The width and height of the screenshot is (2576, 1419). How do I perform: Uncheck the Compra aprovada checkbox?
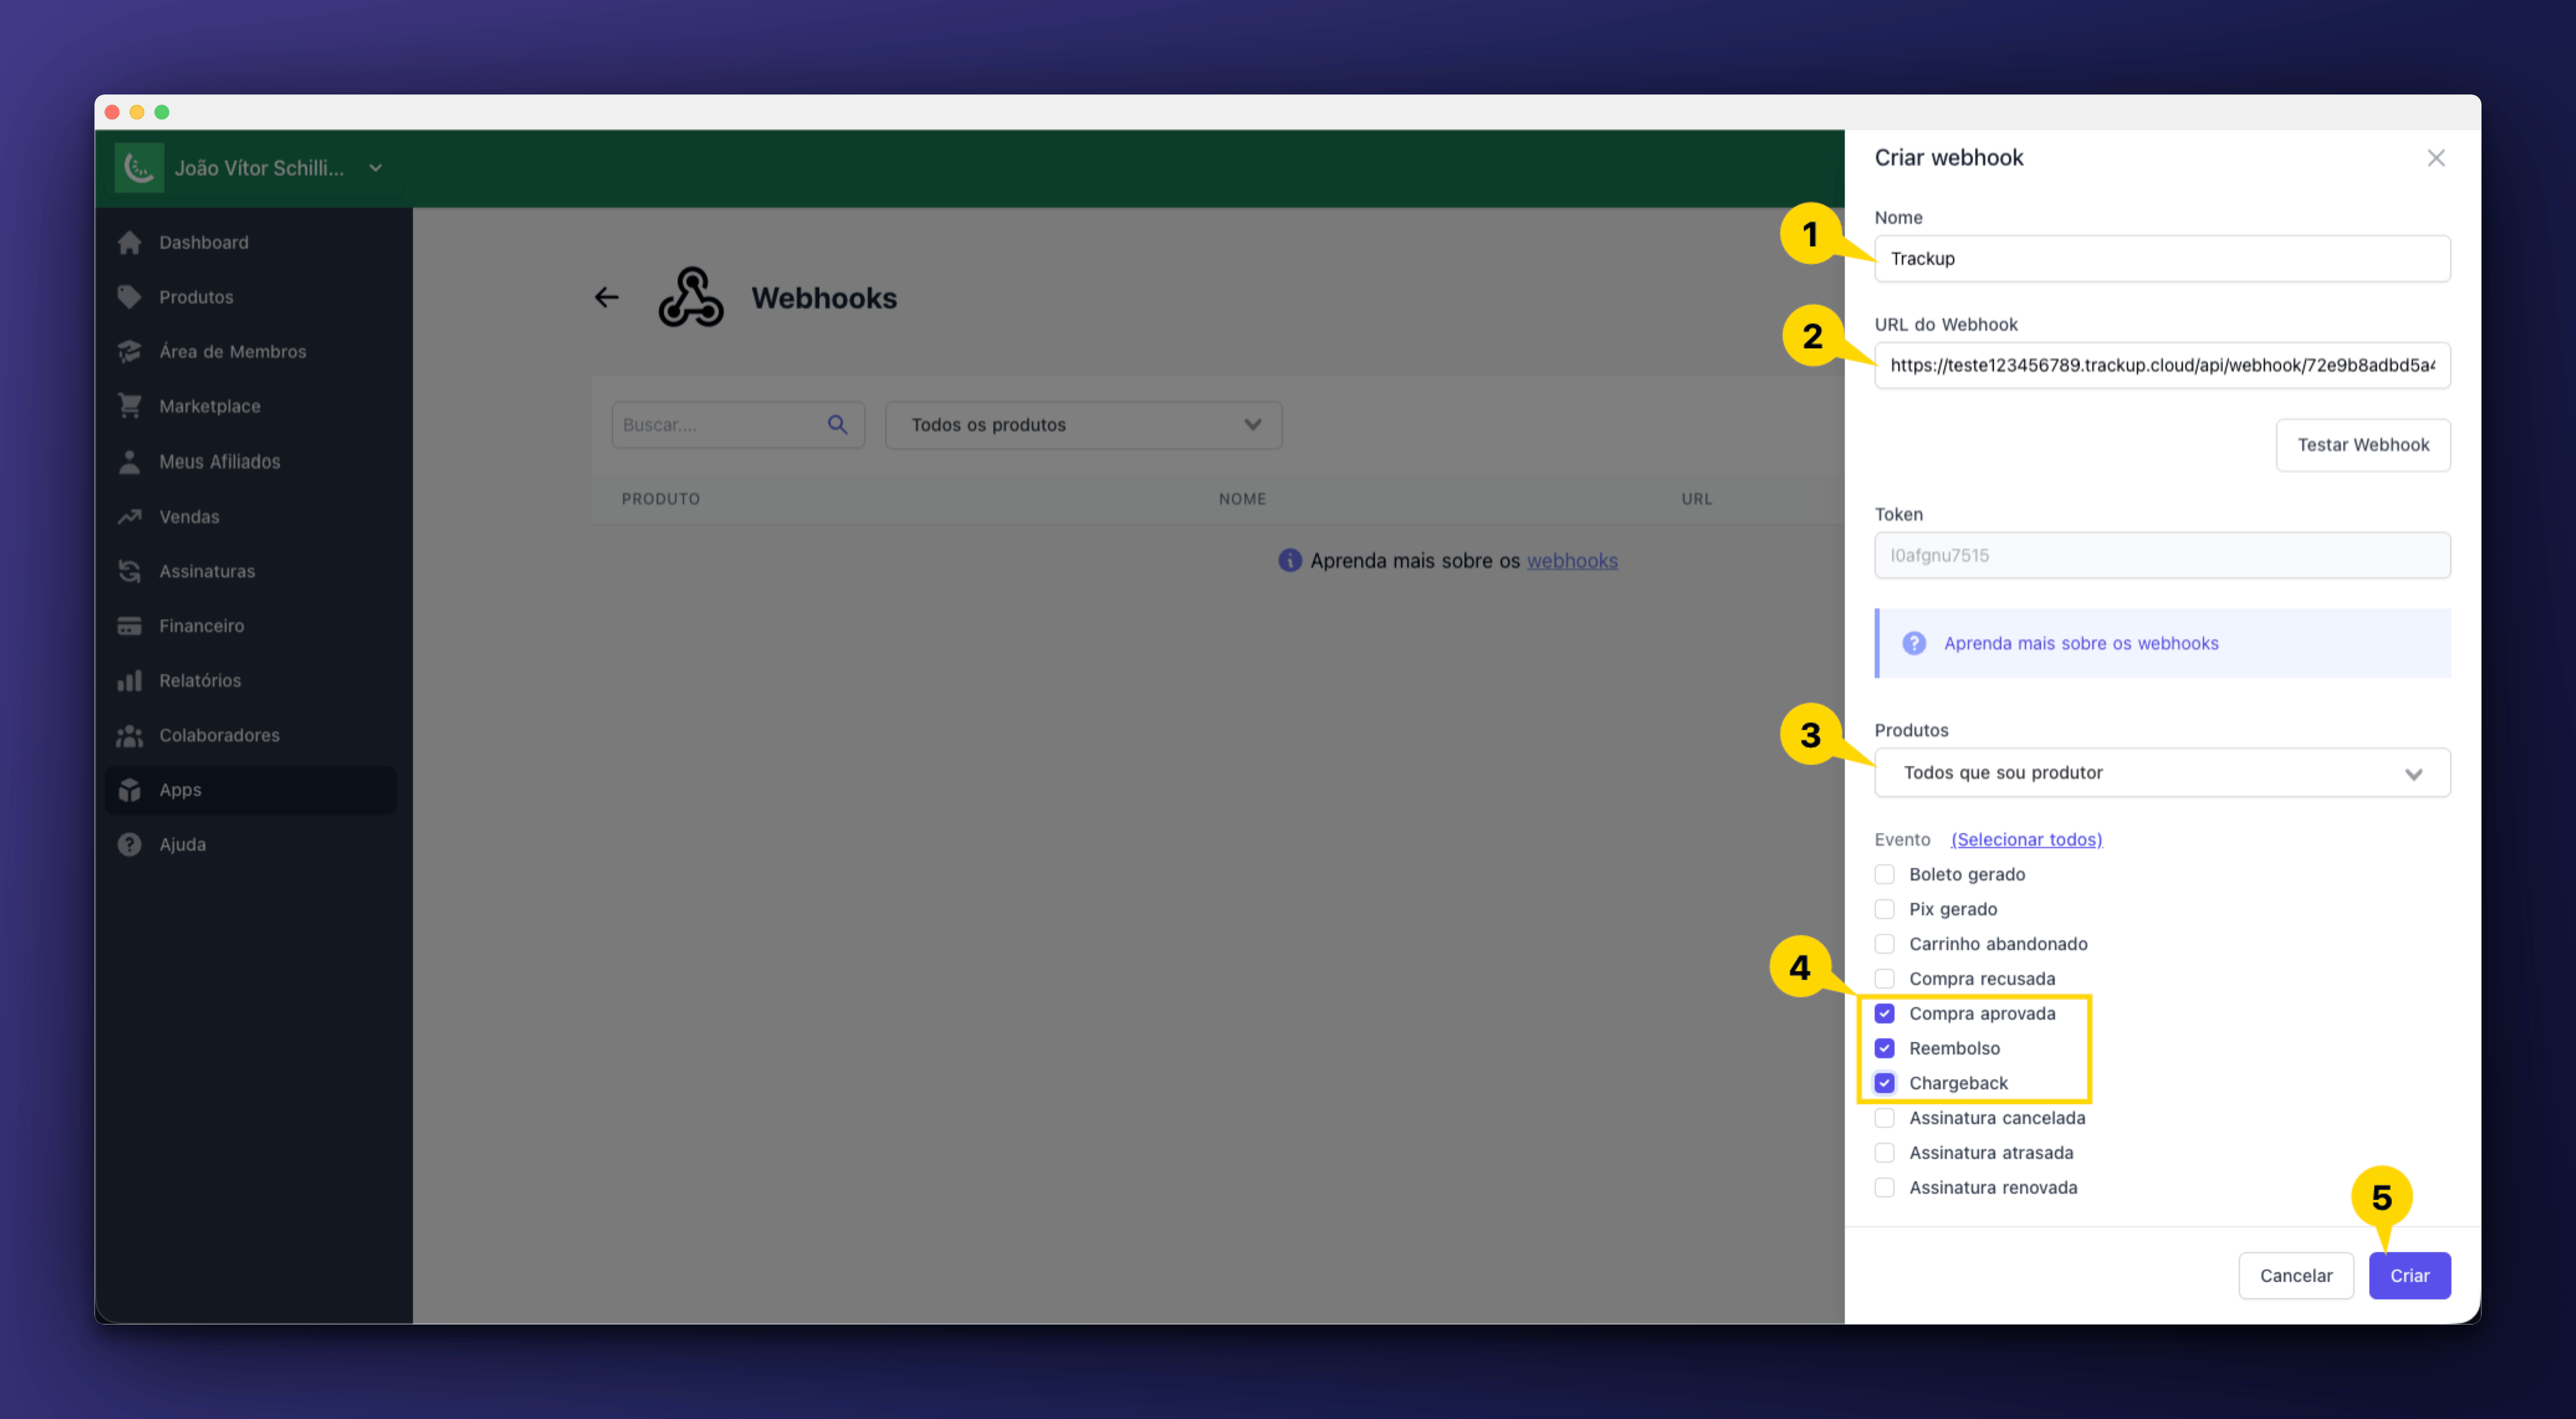(1884, 1013)
